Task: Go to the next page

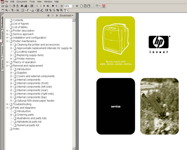Action: click(44, 6)
